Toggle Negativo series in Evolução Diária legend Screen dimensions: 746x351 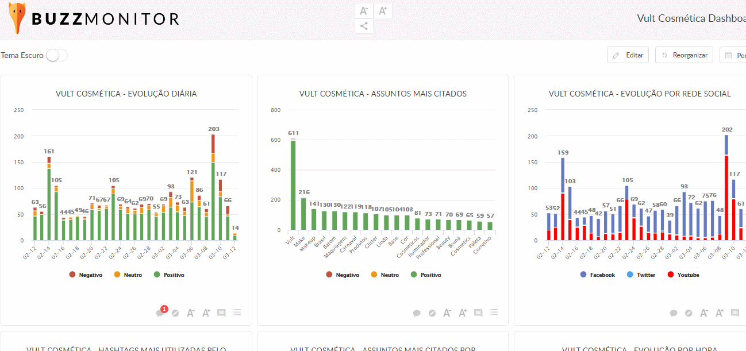tap(86, 275)
